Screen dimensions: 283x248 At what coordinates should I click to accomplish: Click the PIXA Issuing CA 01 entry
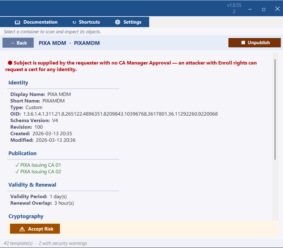[x=41, y=165]
